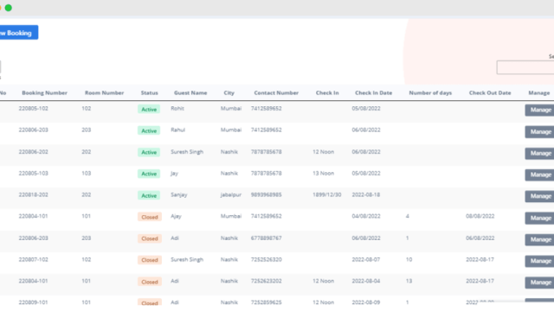Manage Sanjay's Jabalpur booking
Image resolution: width=554 pixels, height=311 pixels.
539,196
